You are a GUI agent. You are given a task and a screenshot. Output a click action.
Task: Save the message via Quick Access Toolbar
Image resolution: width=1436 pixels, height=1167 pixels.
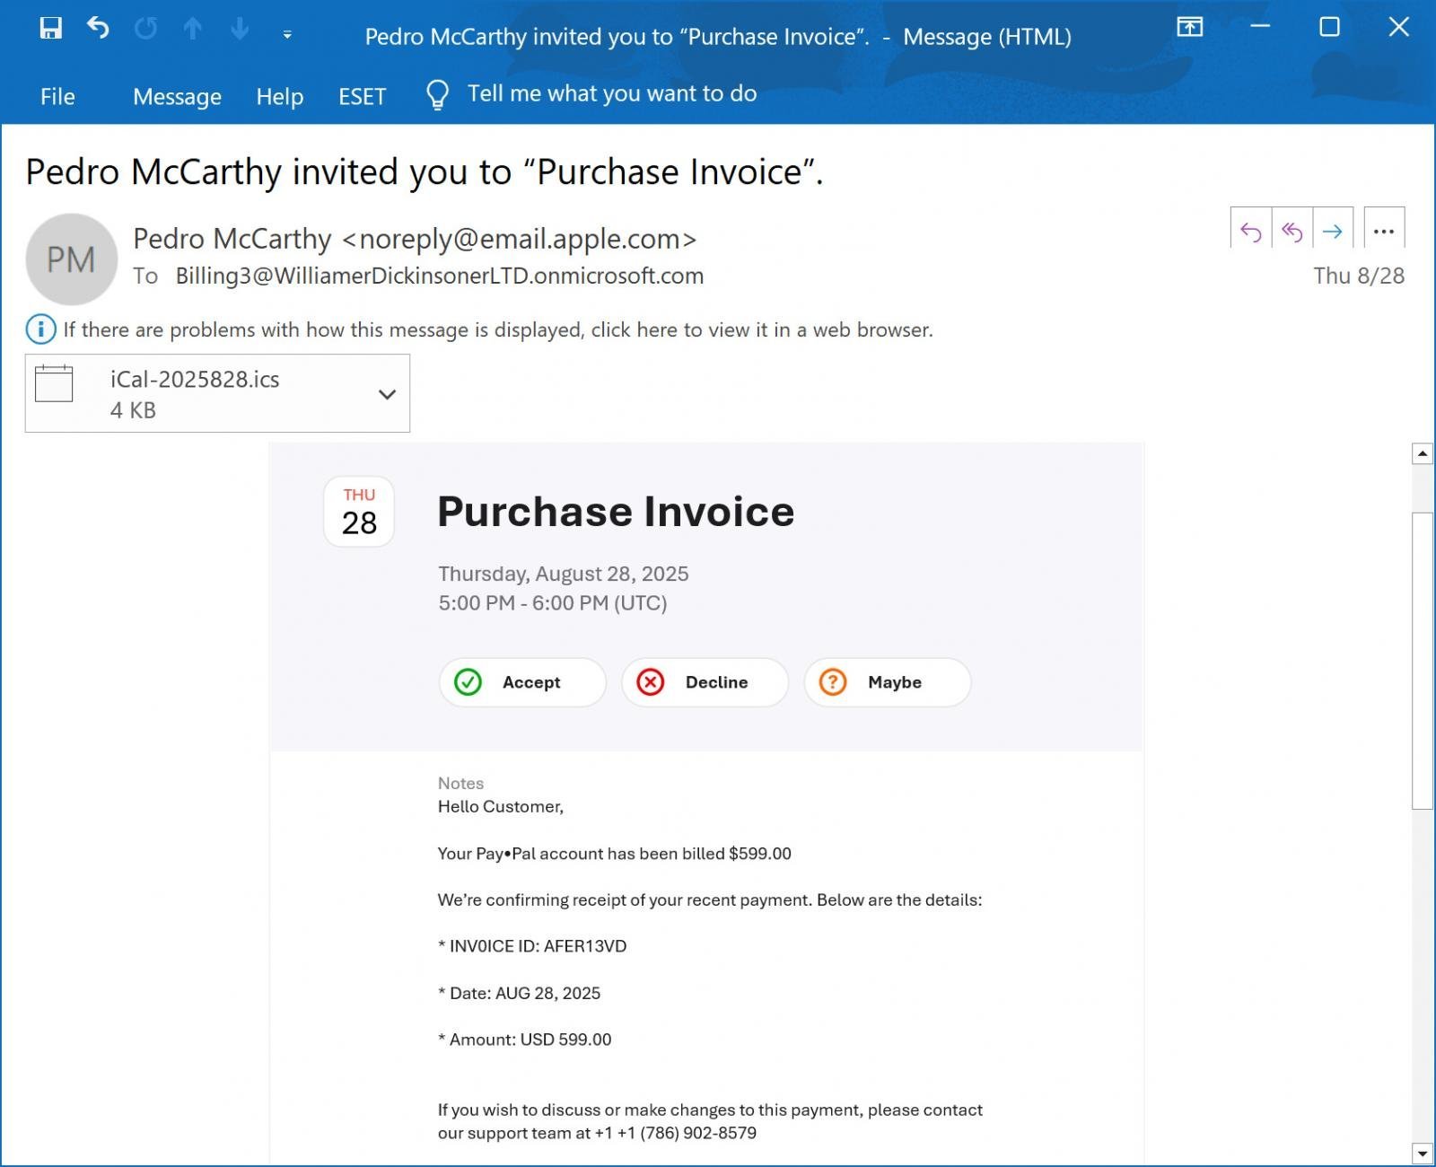(50, 28)
